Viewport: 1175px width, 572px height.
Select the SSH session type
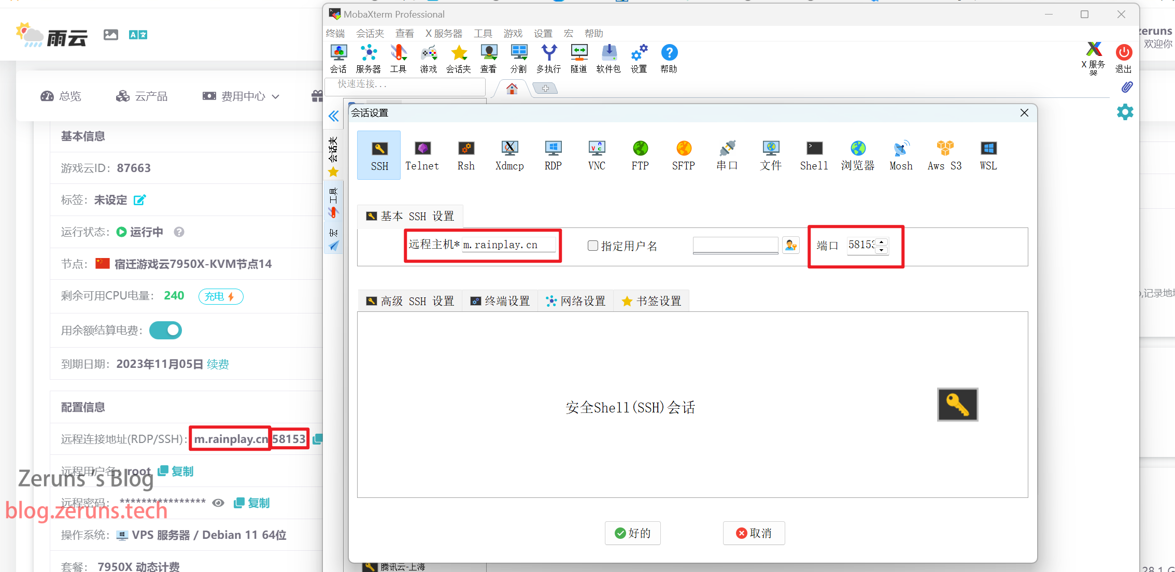(379, 155)
